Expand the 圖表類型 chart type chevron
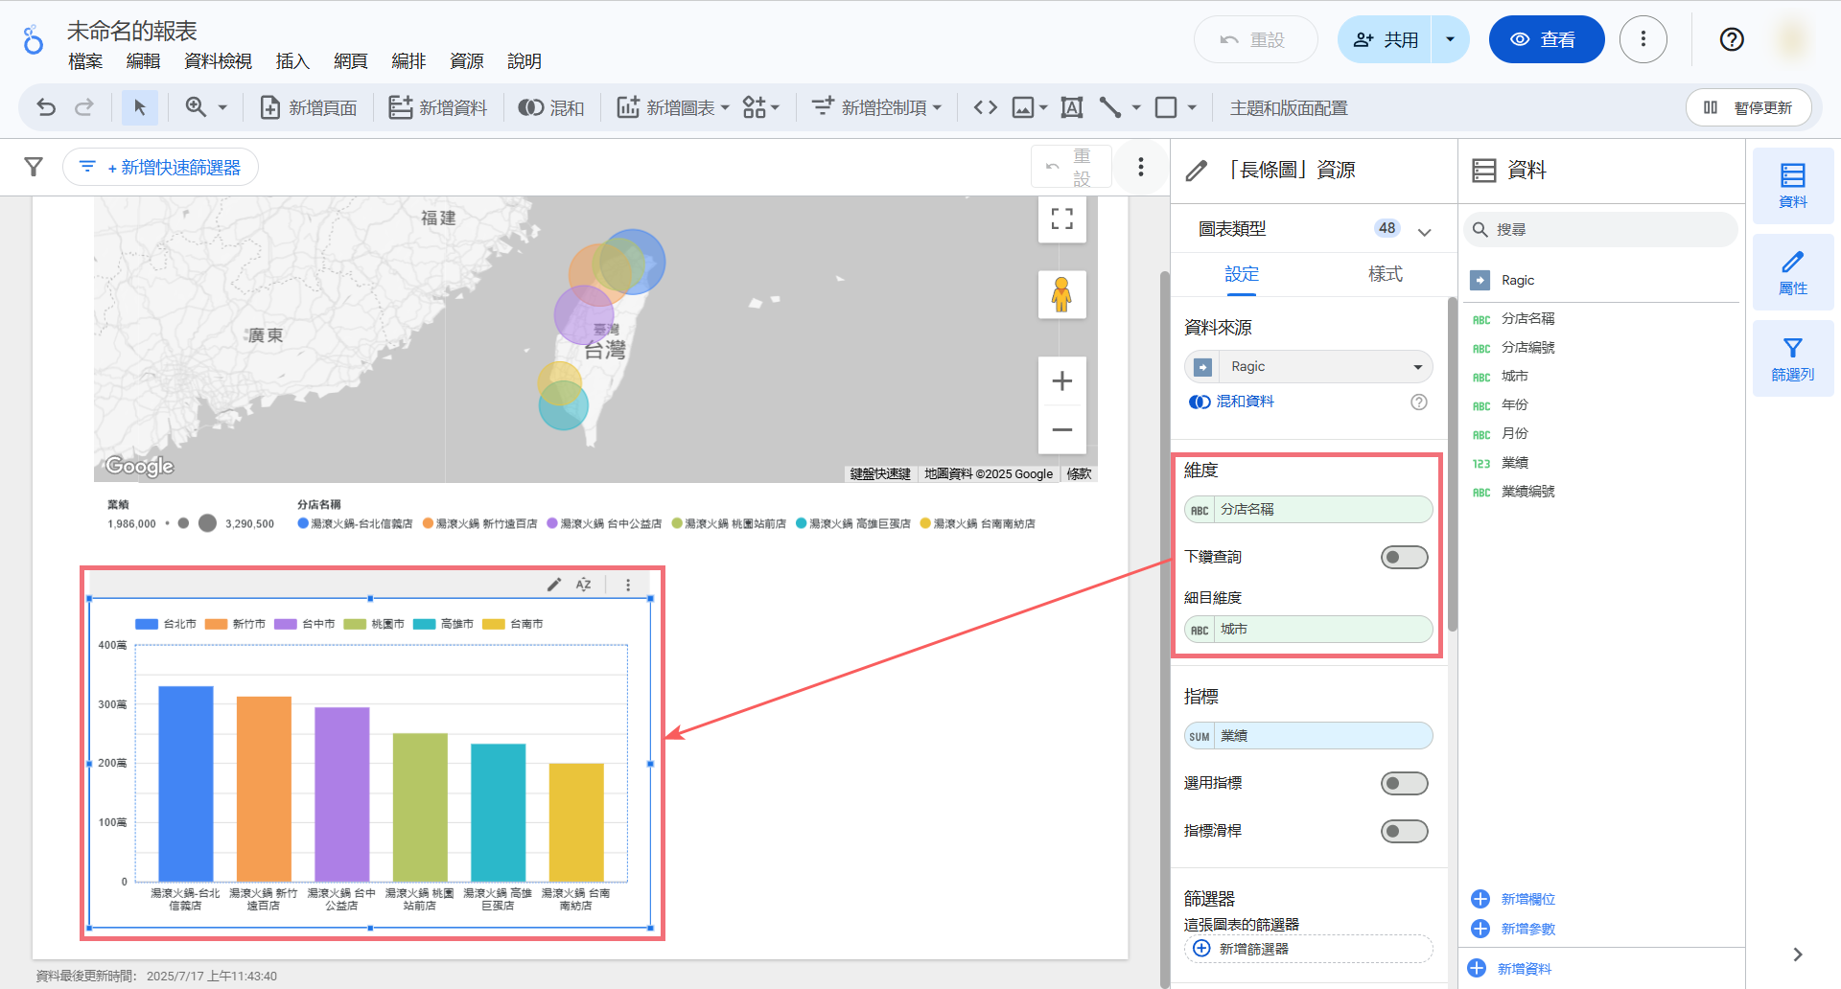1841x989 pixels. [1425, 230]
